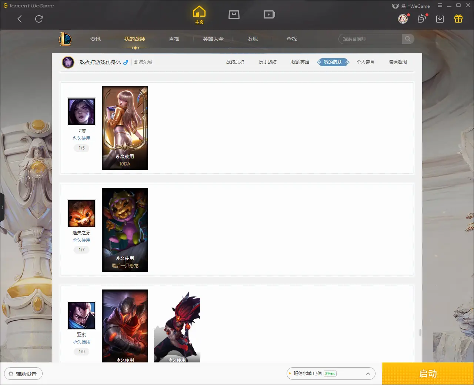Click the 1/7 skin count badge
This screenshot has height=385, width=474.
81,250
